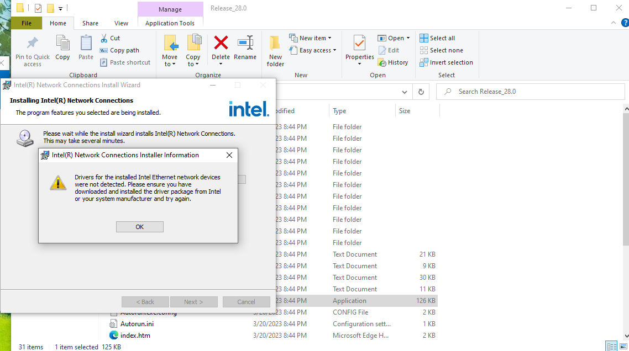Cancel the Intel Network Connections installation
Screen dimensions: 629x351
(246, 301)
